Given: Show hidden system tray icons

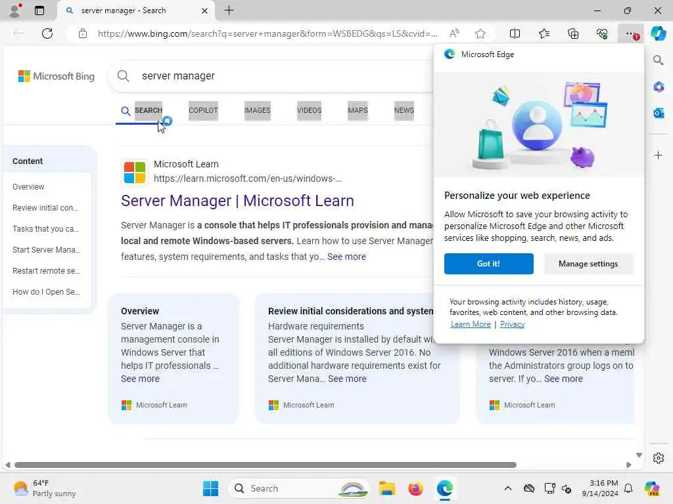Looking at the screenshot, I should (508, 488).
